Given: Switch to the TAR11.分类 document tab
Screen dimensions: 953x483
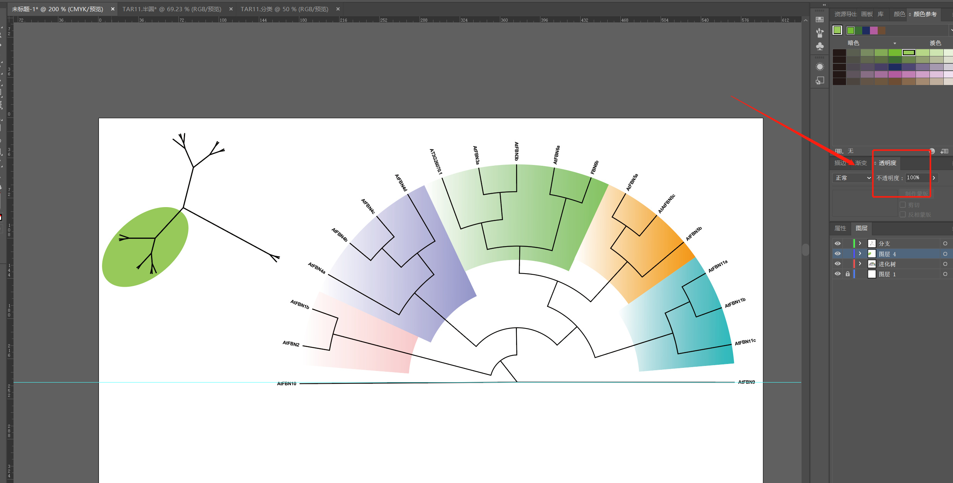Looking at the screenshot, I should (x=284, y=9).
